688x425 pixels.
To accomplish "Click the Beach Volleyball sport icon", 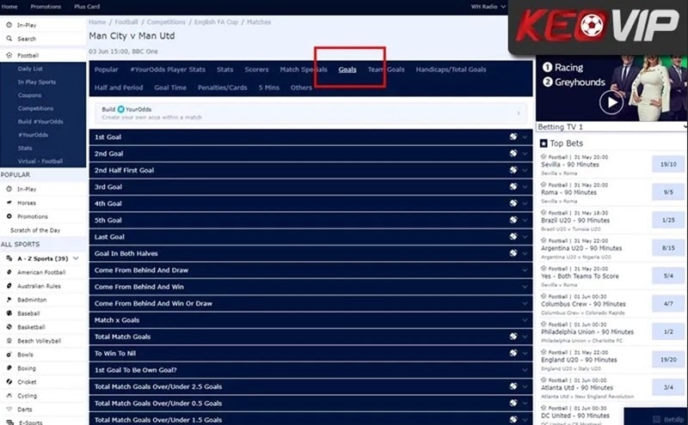I will point(9,341).
